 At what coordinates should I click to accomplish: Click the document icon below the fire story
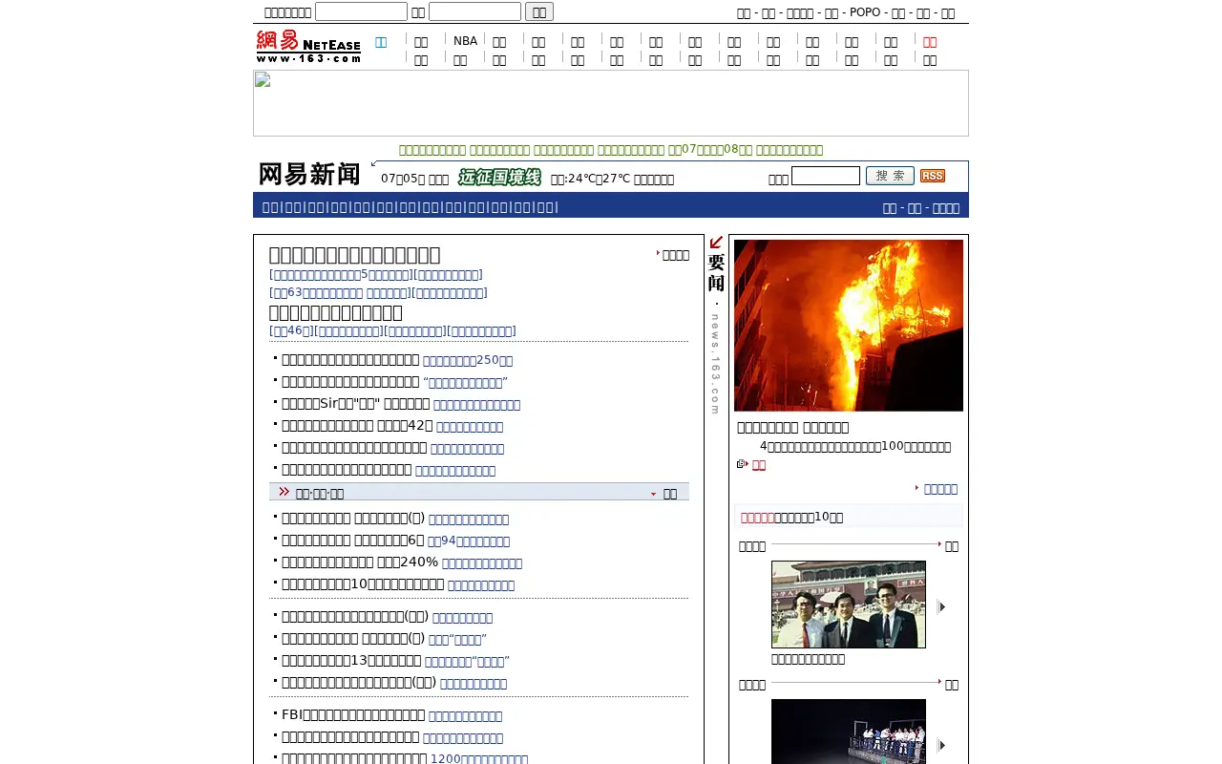tap(743, 464)
